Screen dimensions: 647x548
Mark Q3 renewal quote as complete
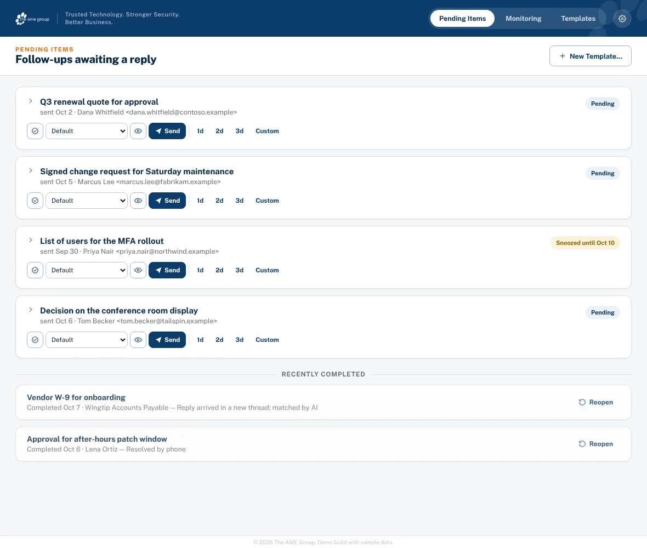tap(35, 131)
